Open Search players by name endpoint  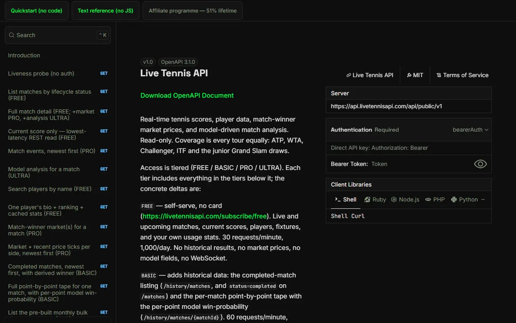pos(58,189)
